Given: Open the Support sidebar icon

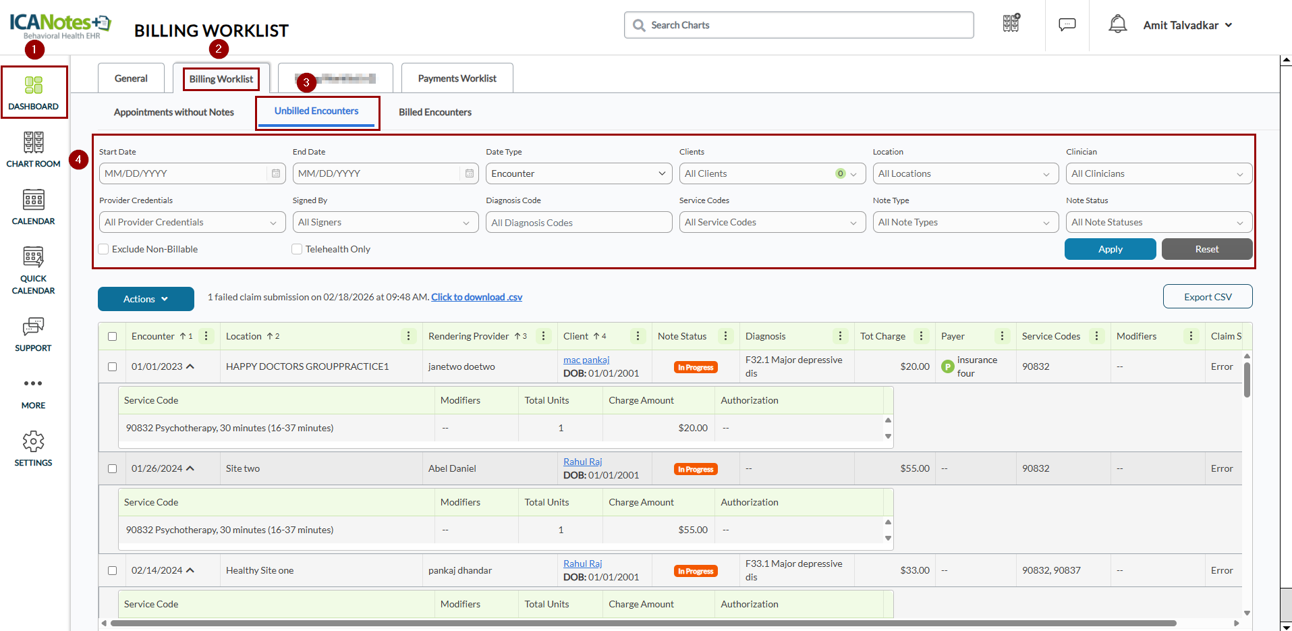Looking at the screenshot, I should click(33, 334).
